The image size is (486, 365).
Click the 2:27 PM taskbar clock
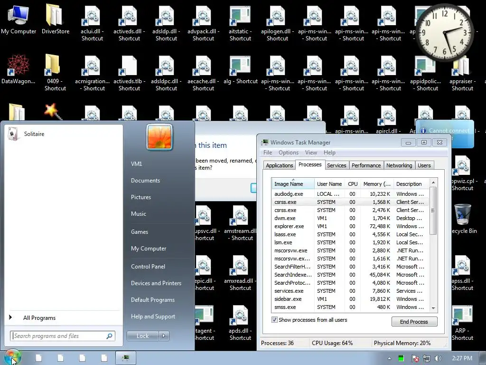point(462,358)
